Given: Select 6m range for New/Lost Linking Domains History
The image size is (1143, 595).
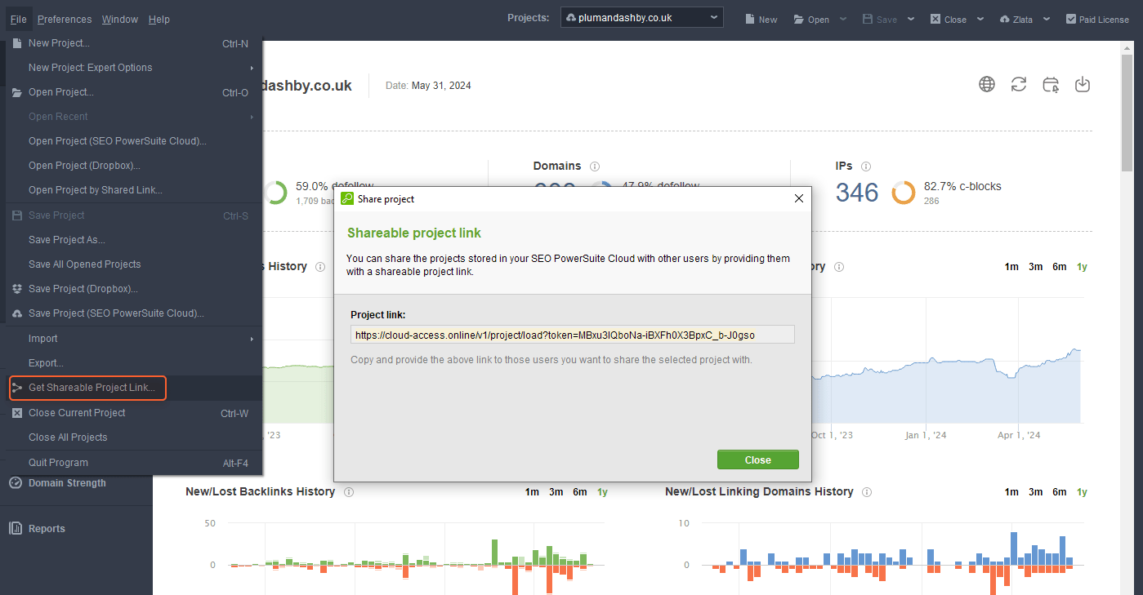Looking at the screenshot, I should 1060,492.
